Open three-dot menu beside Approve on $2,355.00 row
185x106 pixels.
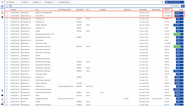tap(182, 46)
